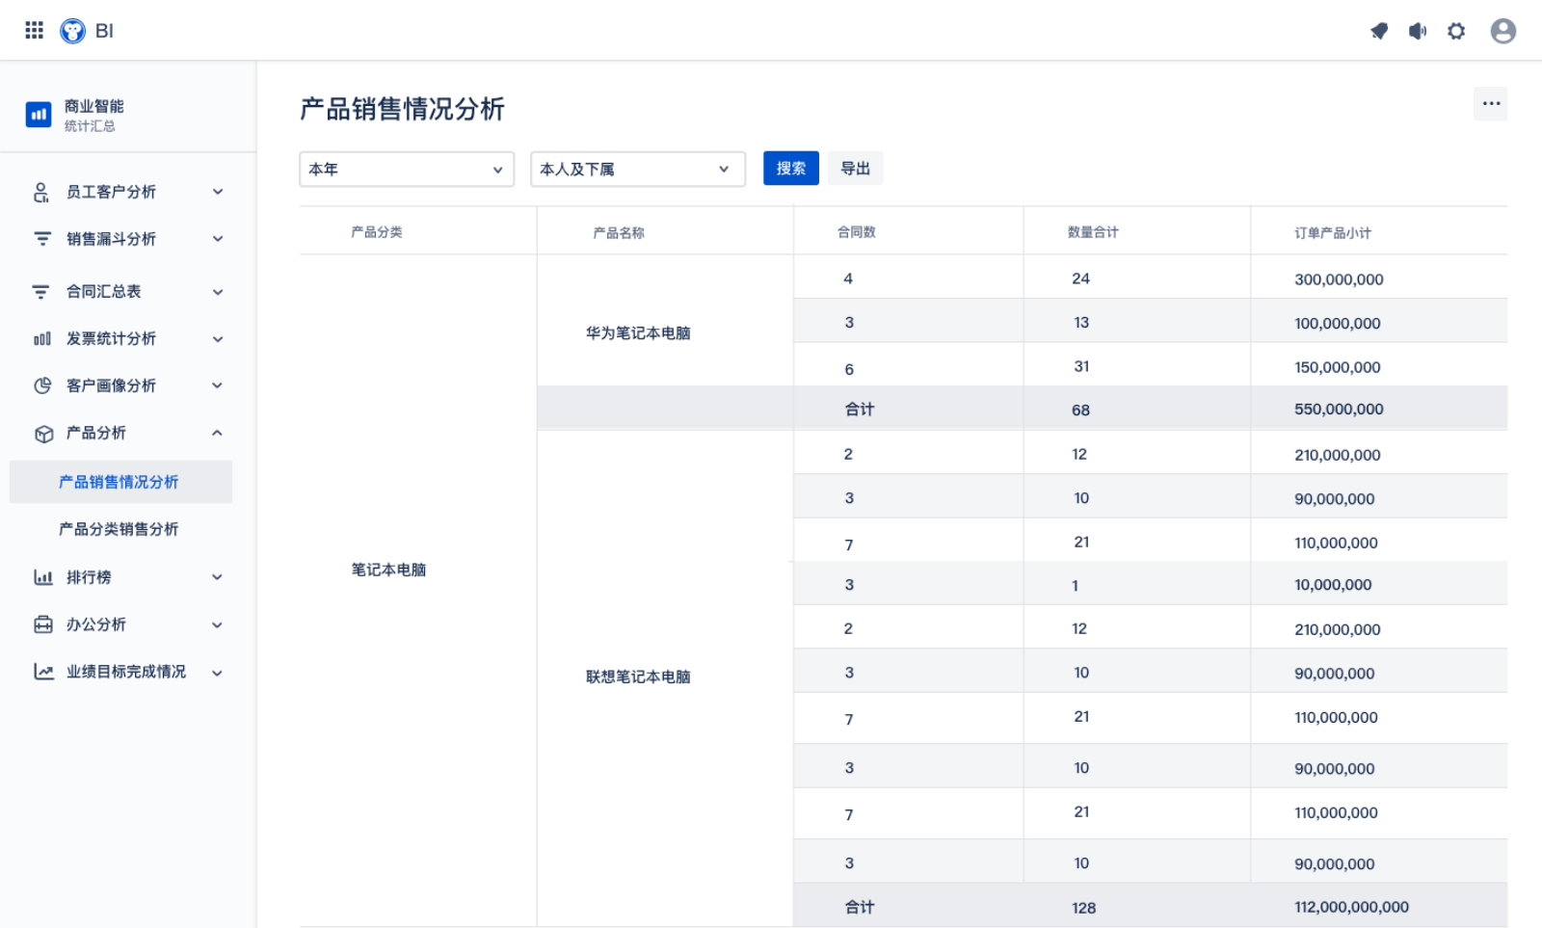Open the user profile avatar
Image resolution: width=1542 pixels, height=928 pixels.
[1503, 31]
